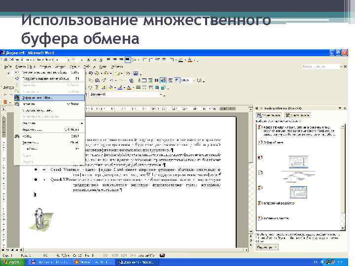Image resolution: width=355 pixels, height=266 pixels.
Task: Toggle Bold formatting in the toolbar
Action: tap(89, 60)
